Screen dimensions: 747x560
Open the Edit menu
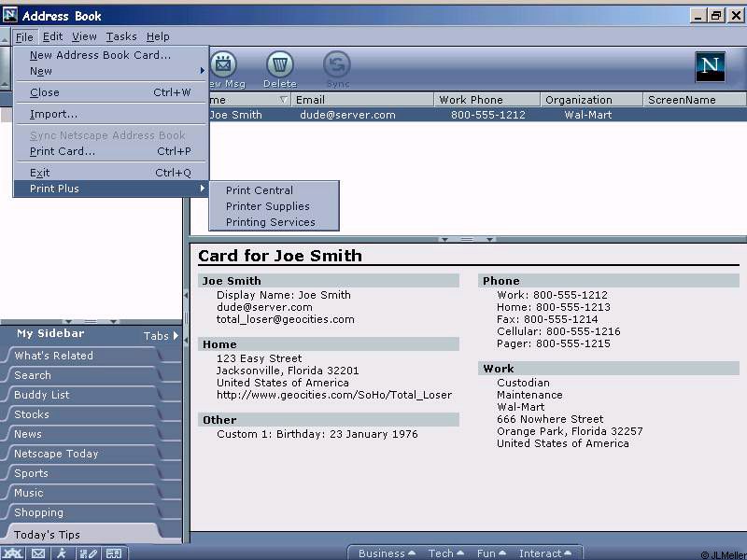click(52, 36)
